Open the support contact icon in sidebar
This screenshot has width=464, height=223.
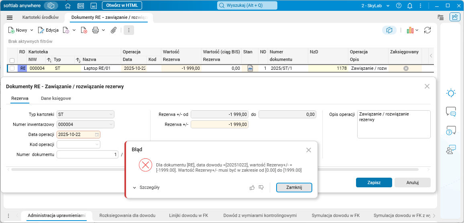click(451, 149)
